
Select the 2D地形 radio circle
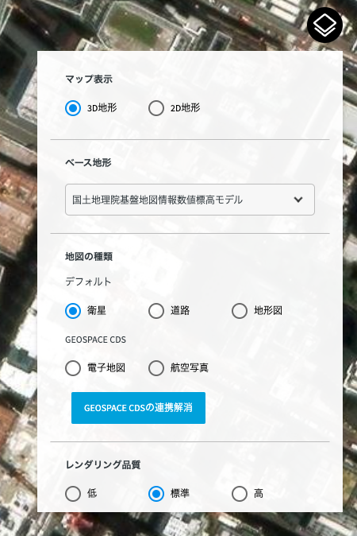(x=156, y=108)
